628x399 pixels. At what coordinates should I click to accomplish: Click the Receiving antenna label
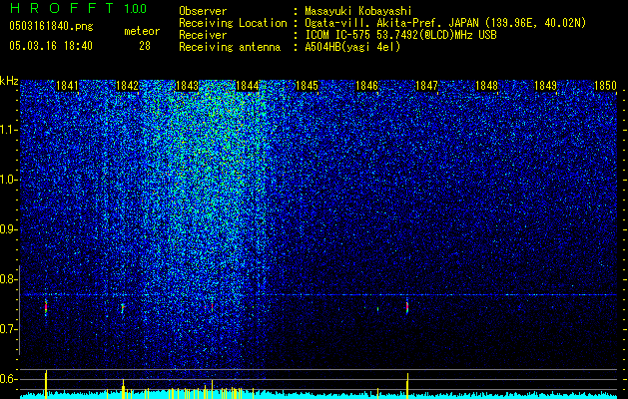tap(230, 47)
